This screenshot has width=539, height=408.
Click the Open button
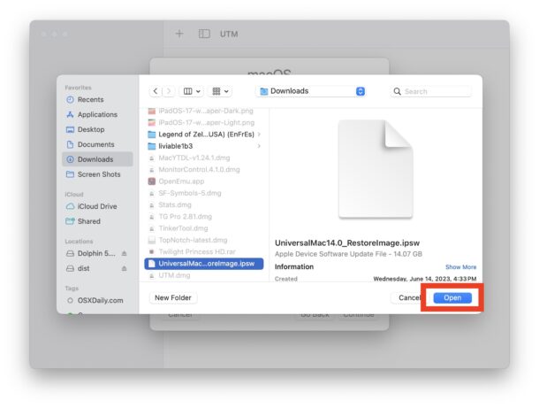452,298
